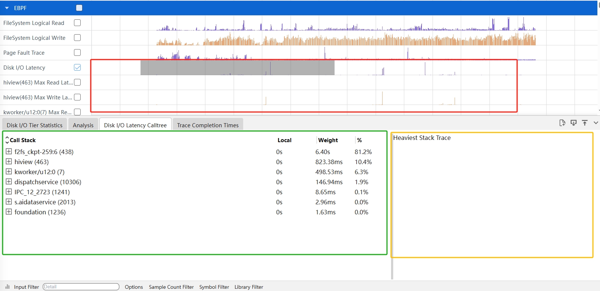Click the Symbol Filter button
This screenshot has width=600, height=291.
pos(214,287)
